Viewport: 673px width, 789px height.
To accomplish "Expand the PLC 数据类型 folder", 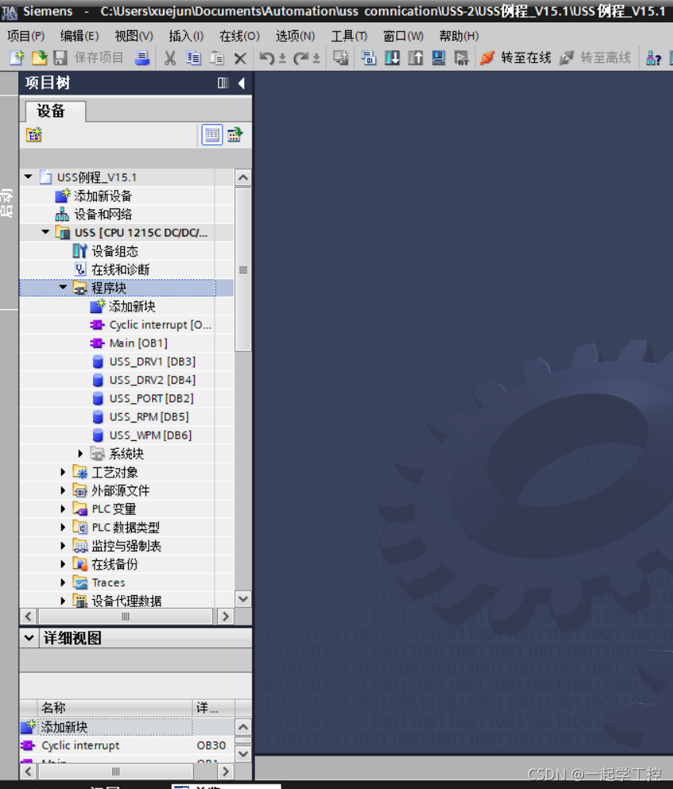I will pyautogui.click(x=63, y=527).
